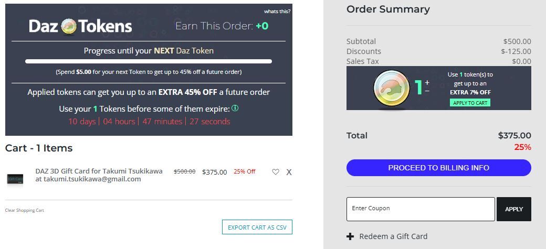
Task: Proceed to Billing Info
Action: [x=439, y=168]
